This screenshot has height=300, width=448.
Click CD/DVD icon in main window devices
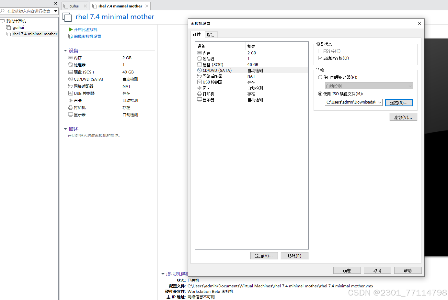click(x=71, y=79)
